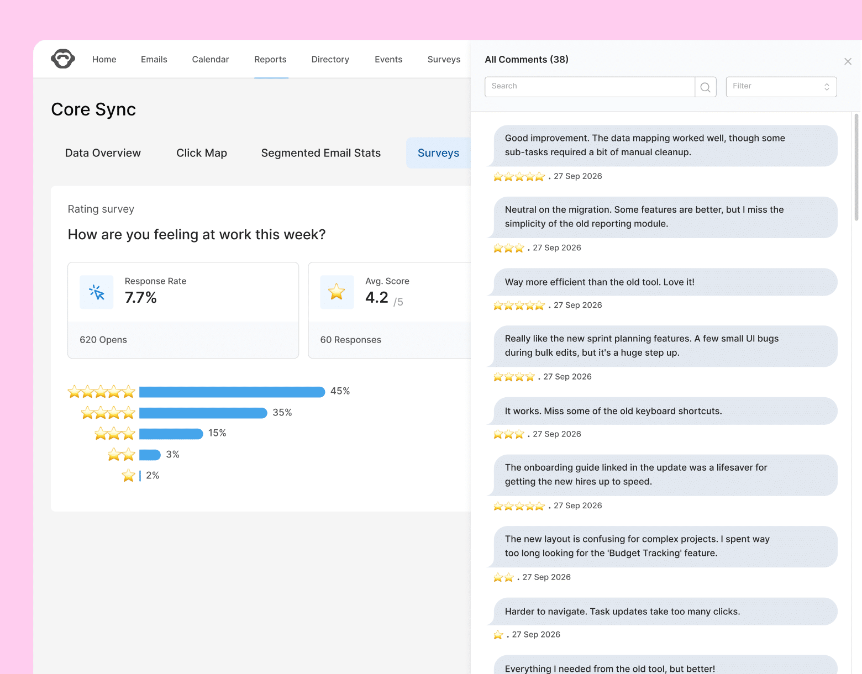The width and height of the screenshot is (862, 674).
Task: Open the Segmented Email Stats tab
Action: click(x=320, y=153)
